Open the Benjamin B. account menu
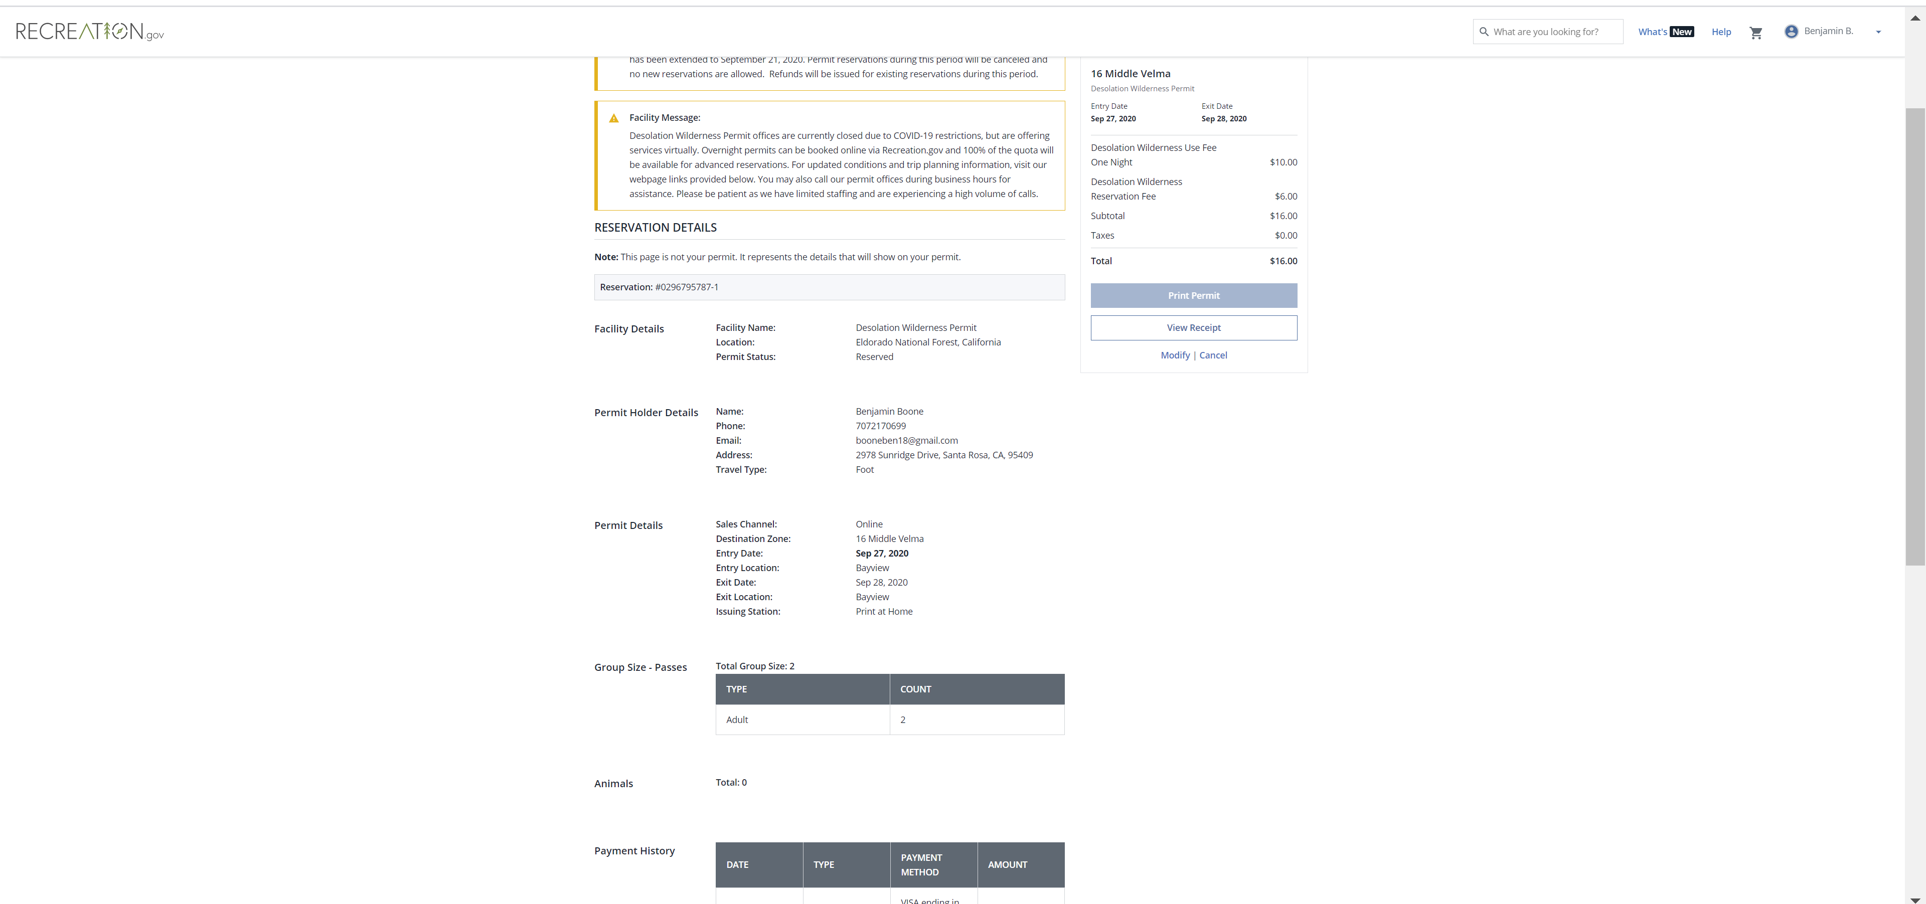Viewport: 1926px width, 904px height. pos(1828,32)
